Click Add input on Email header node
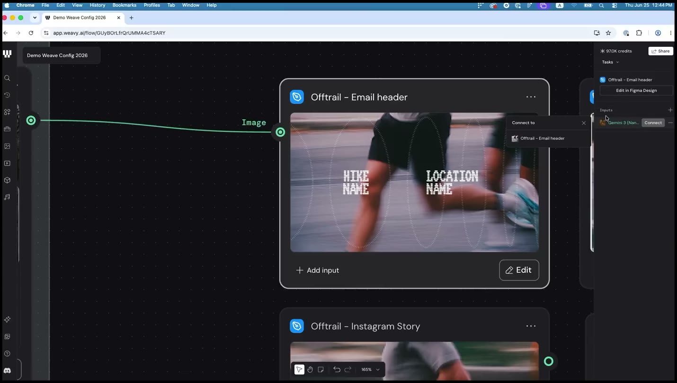This screenshot has height=383, width=677. click(317, 270)
